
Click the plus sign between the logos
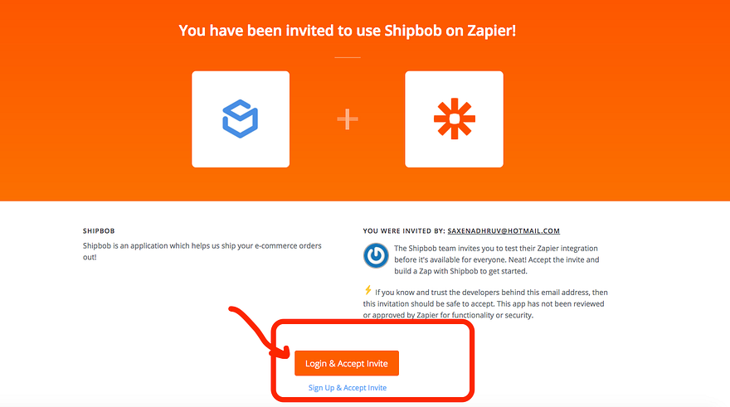pyautogui.click(x=348, y=119)
